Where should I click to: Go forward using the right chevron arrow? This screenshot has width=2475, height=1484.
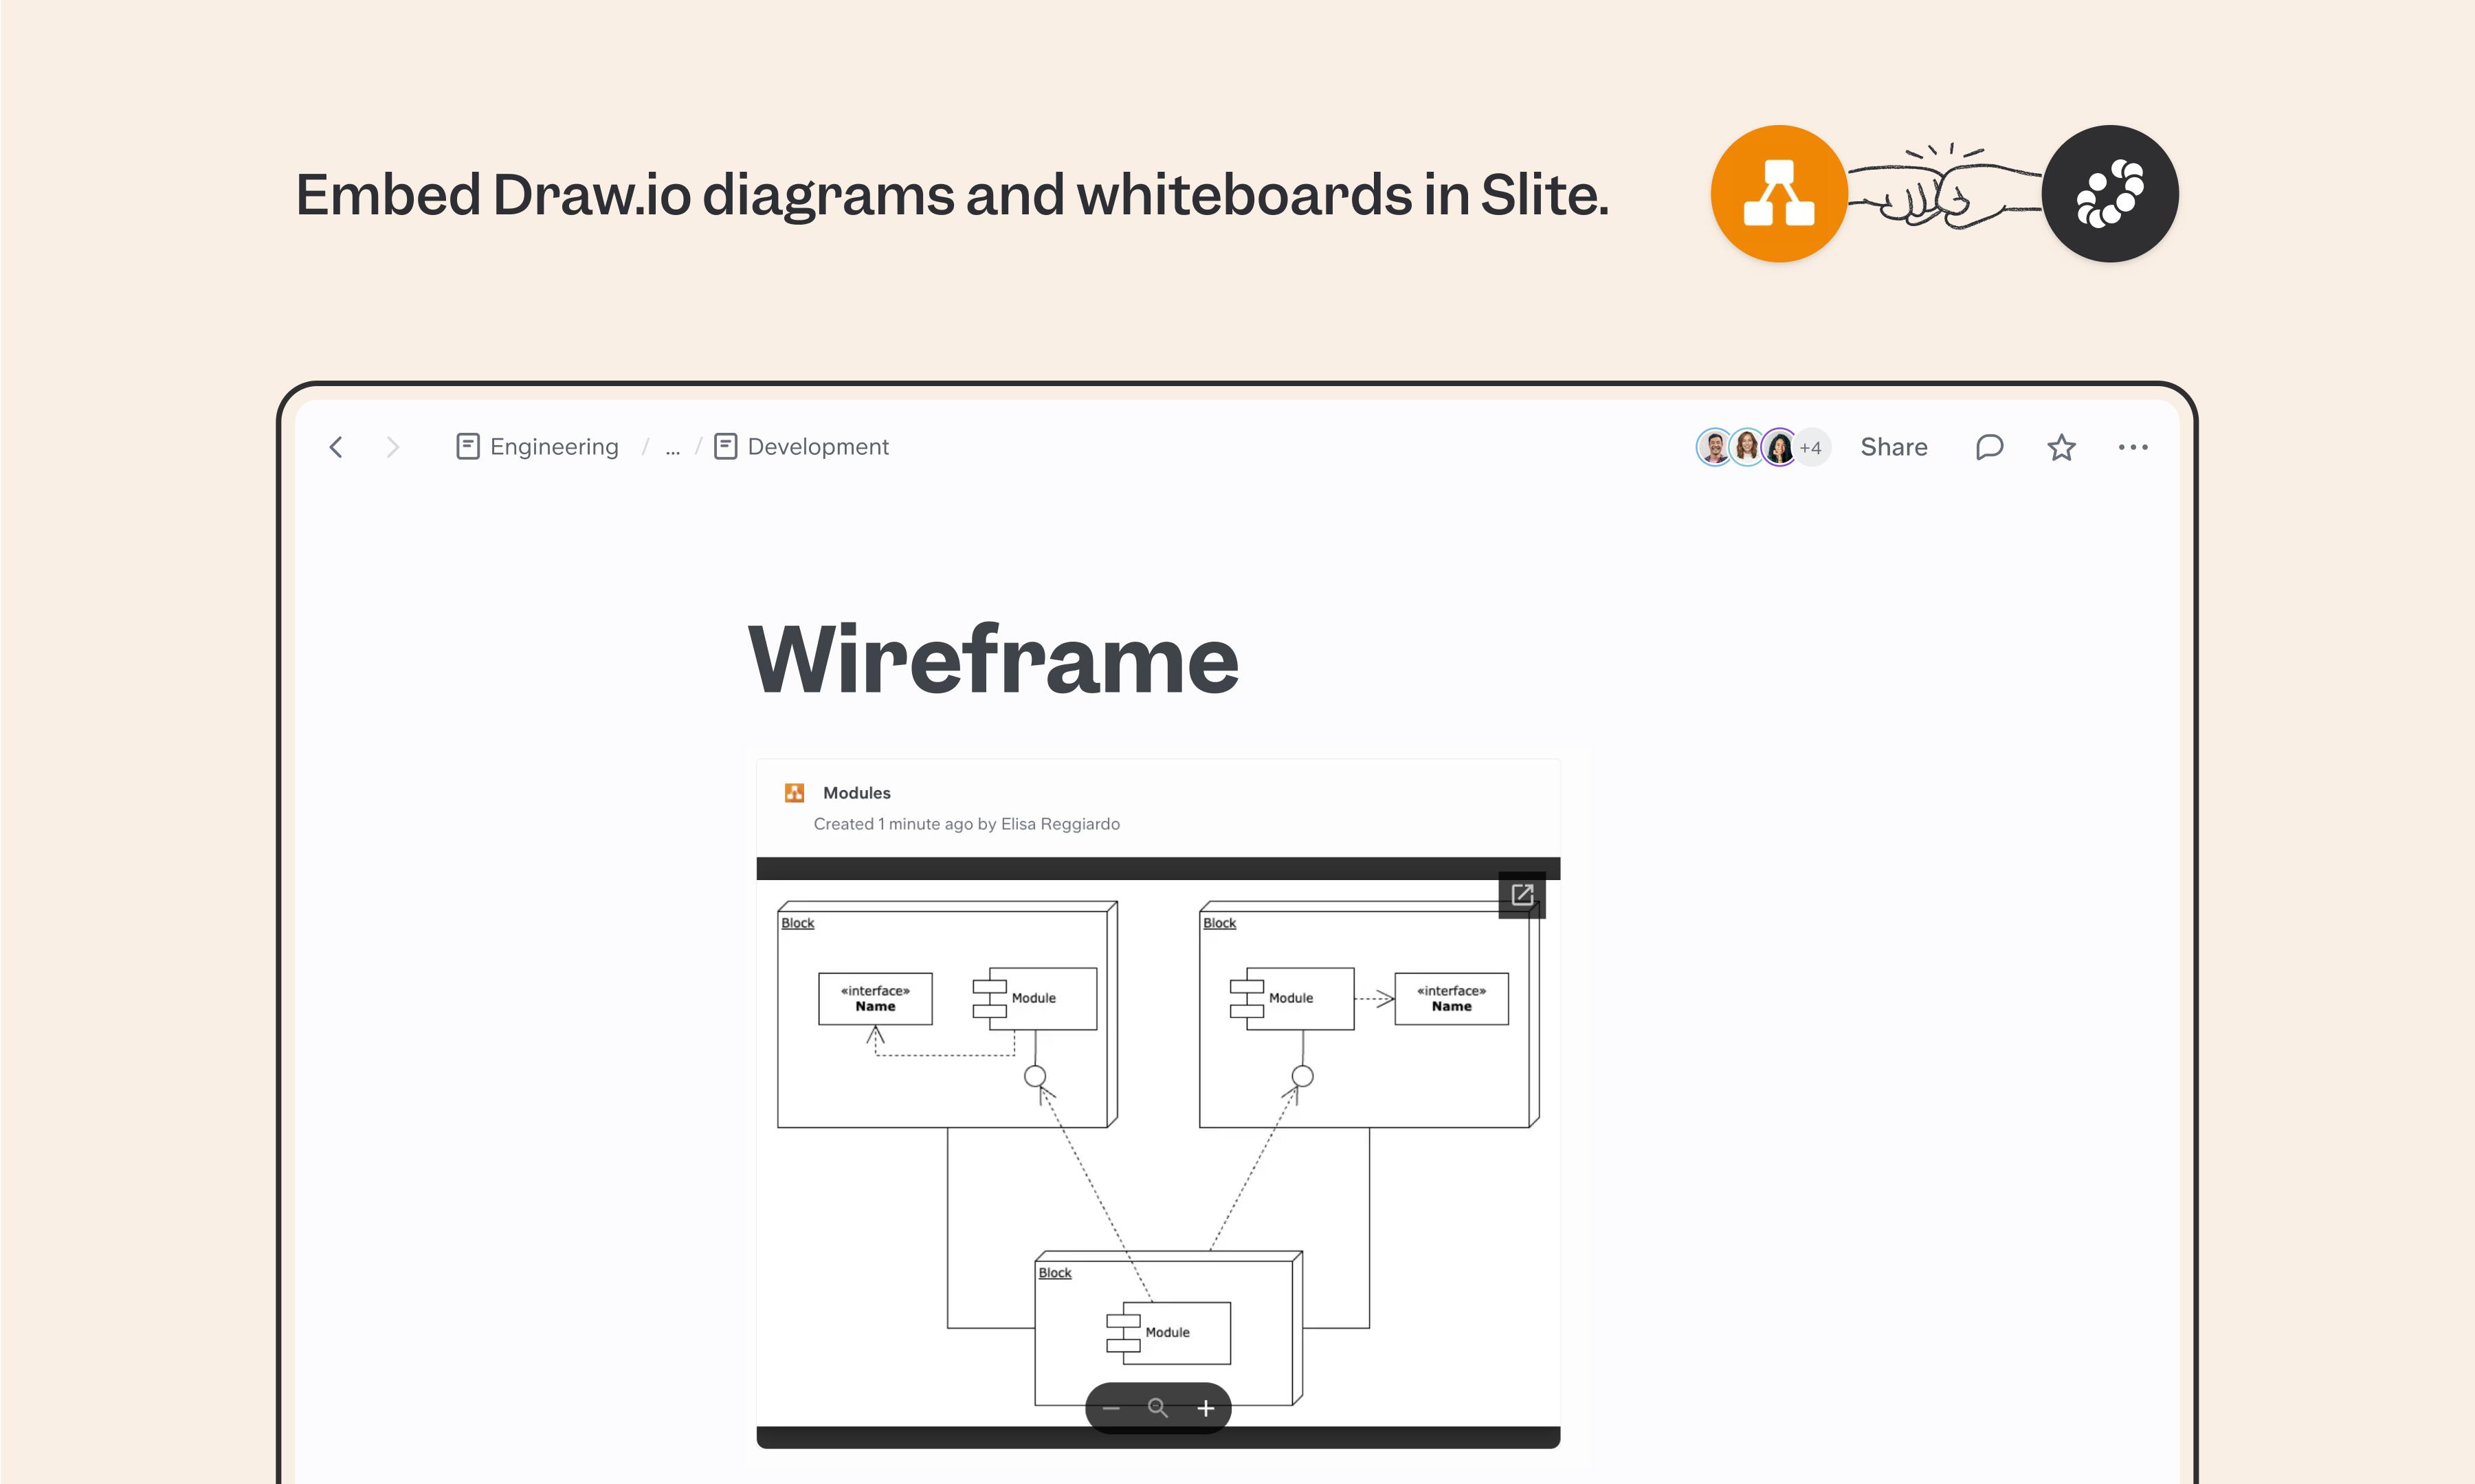pos(392,447)
